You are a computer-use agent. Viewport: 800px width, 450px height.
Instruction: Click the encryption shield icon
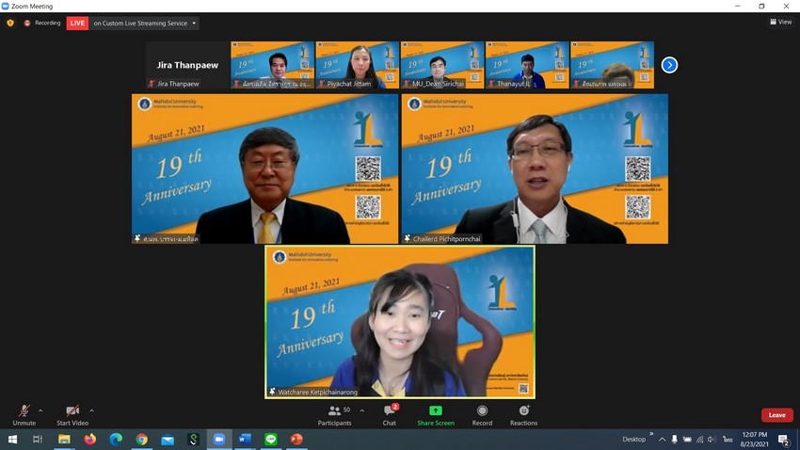coord(10,23)
